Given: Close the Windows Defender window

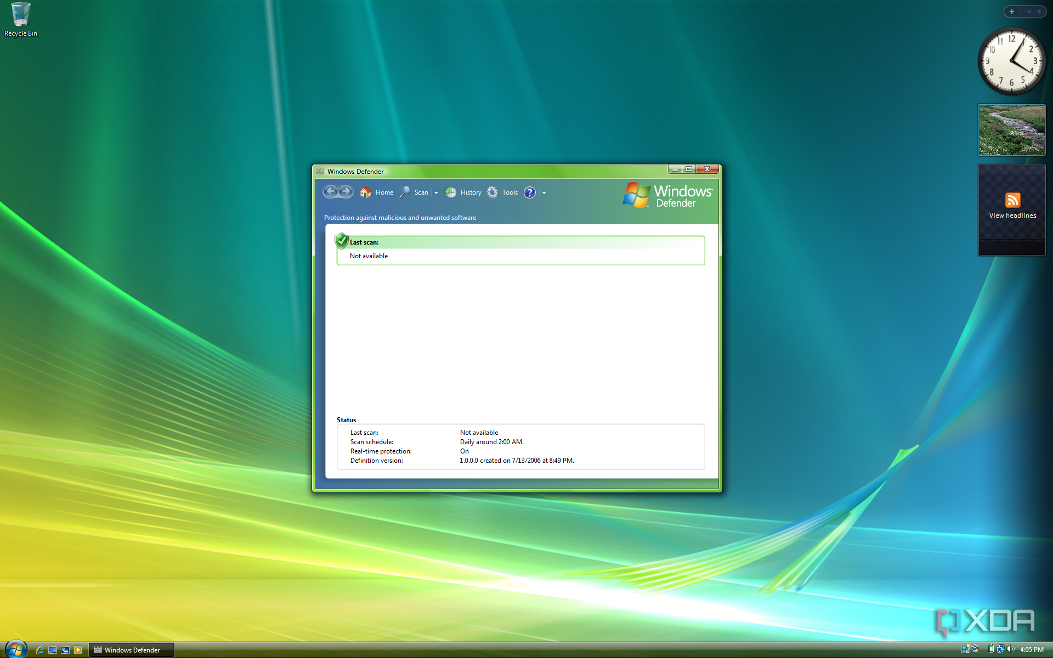Looking at the screenshot, I should point(707,169).
